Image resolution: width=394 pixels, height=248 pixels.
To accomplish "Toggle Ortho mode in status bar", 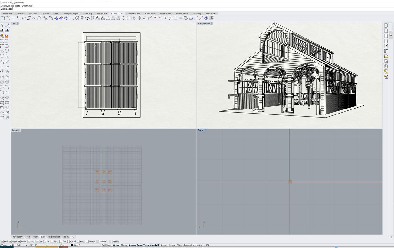I will [x=116, y=245].
